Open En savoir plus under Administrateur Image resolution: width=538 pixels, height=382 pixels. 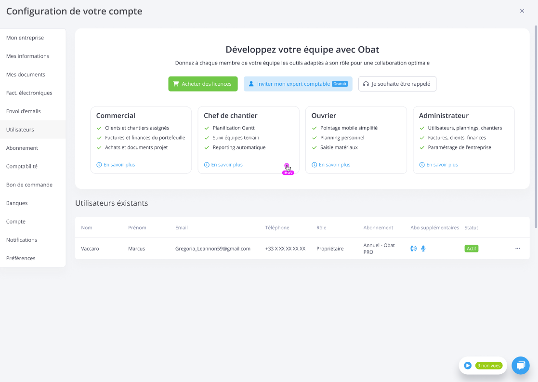442,165
